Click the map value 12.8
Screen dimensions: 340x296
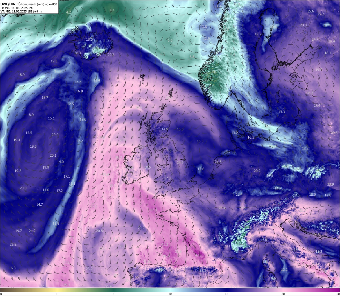point(328,195)
